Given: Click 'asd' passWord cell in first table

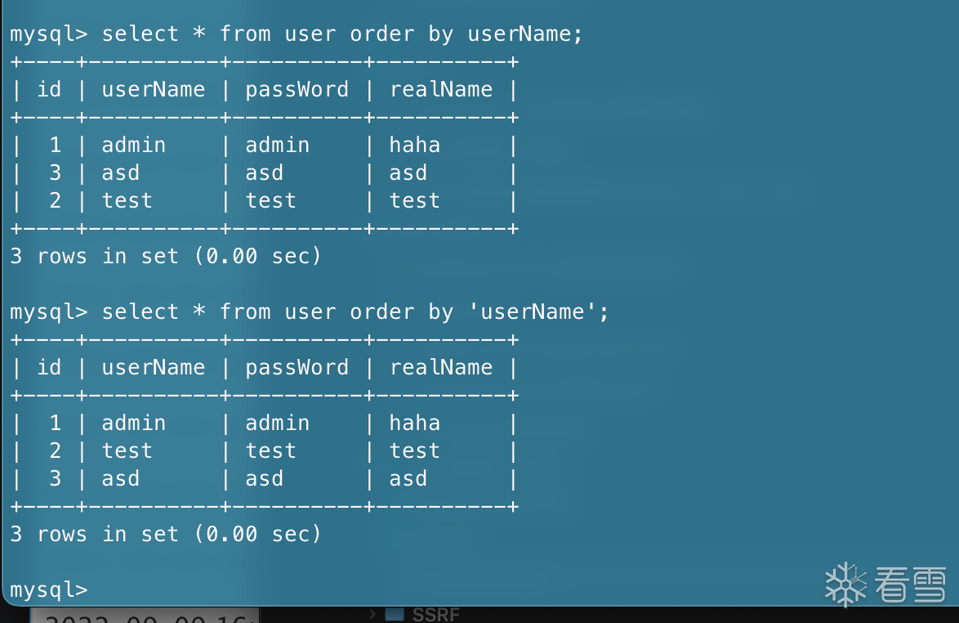Looking at the screenshot, I should coord(264,173).
